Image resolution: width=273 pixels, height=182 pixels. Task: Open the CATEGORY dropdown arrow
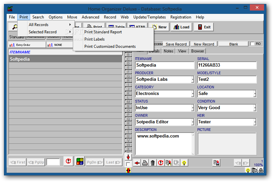pos(193,94)
